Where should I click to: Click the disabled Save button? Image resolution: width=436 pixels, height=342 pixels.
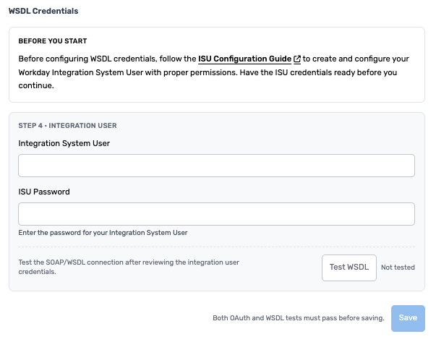(408, 317)
